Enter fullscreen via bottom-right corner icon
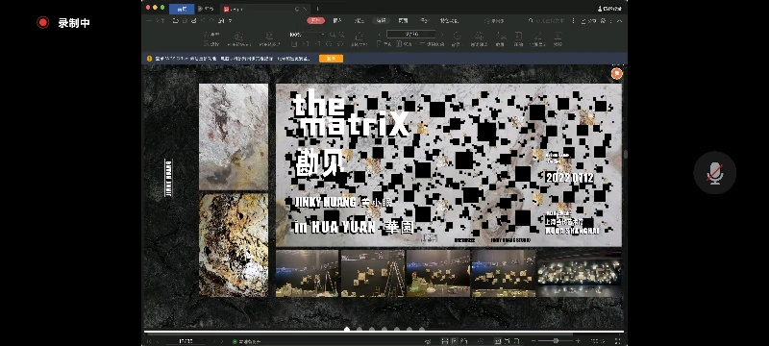Image resolution: width=769 pixels, height=346 pixels. 617,340
